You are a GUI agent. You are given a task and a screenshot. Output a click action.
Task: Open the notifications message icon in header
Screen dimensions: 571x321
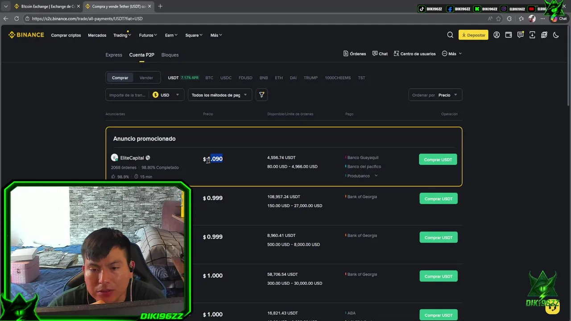pos(520,35)
